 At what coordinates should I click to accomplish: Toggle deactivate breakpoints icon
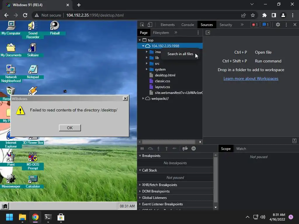click(x=185, y=148)
